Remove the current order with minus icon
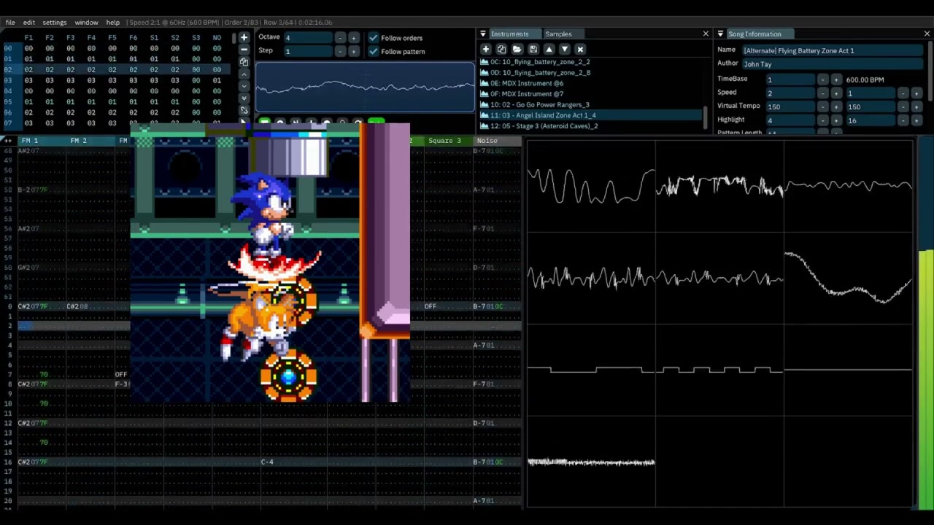The width and height of the screenshot is (934, 525). (244, 50)
